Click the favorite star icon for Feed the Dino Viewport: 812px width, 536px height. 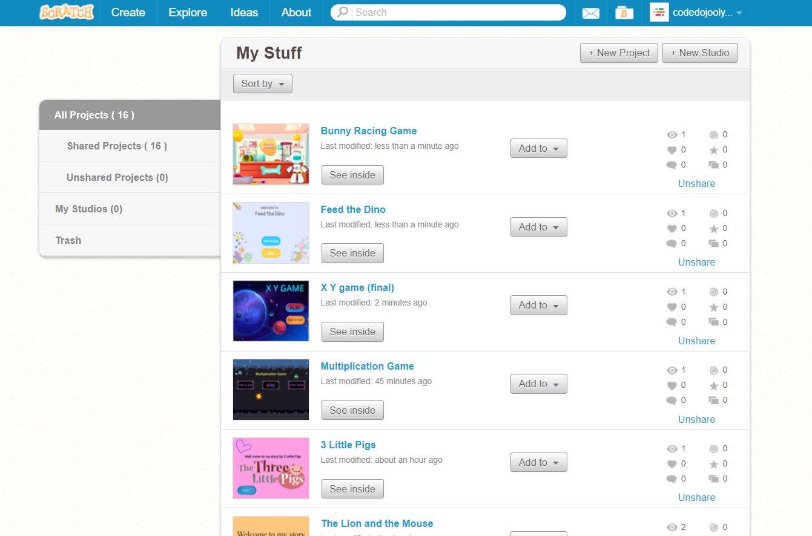pos(713,229)
